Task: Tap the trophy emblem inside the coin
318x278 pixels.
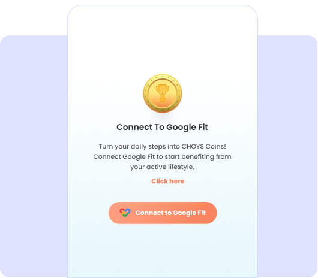Action: point(162,93)
